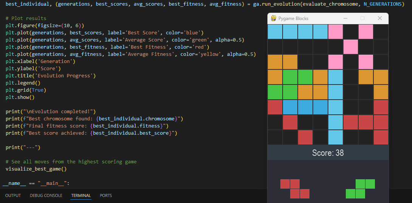Click the 'Pygame Blocks' window title
412x203 pixels.
pos(293,18)
